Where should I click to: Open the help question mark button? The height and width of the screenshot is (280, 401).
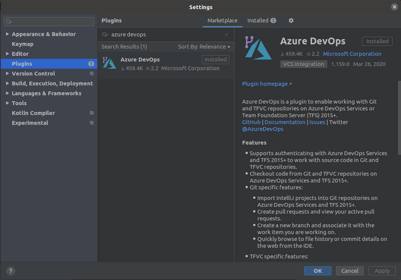[11, 271]
